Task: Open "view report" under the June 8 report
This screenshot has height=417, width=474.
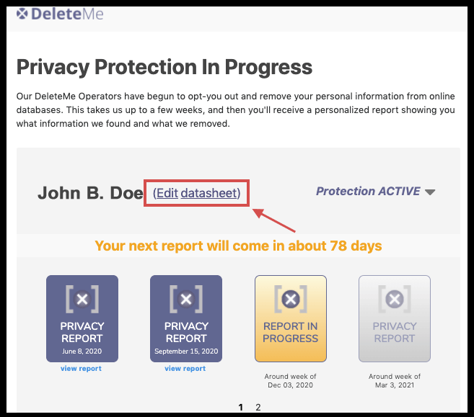Action: pyautogui.click(x=82, y=369)
